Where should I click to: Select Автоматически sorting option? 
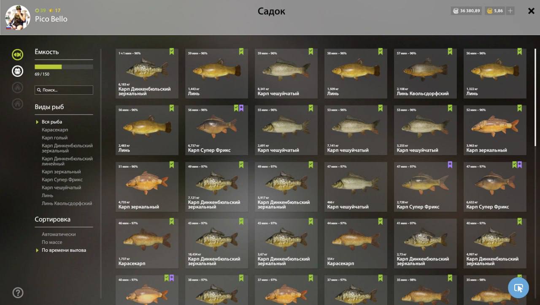coord(59,234)
